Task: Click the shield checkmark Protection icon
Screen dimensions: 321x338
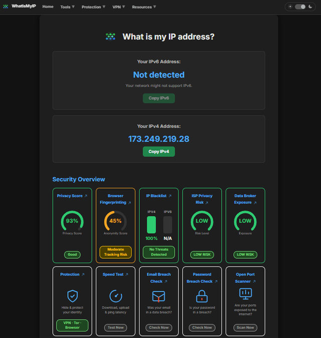Action: click(x=72, y=296)
